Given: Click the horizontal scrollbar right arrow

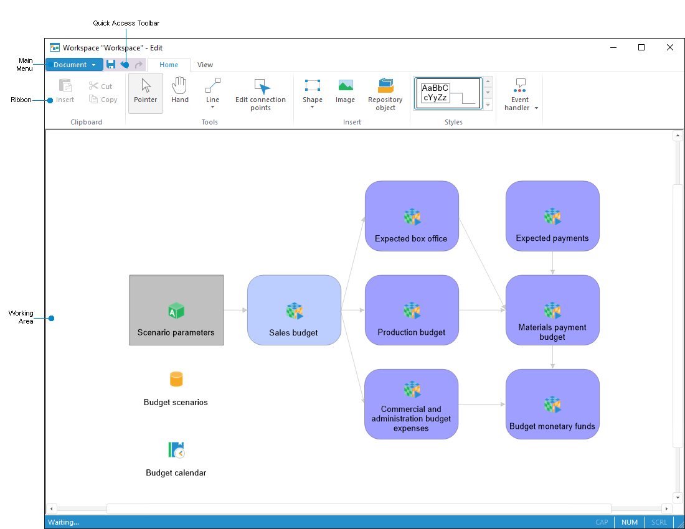Looking at the screenshot, I should pos(666,508).
